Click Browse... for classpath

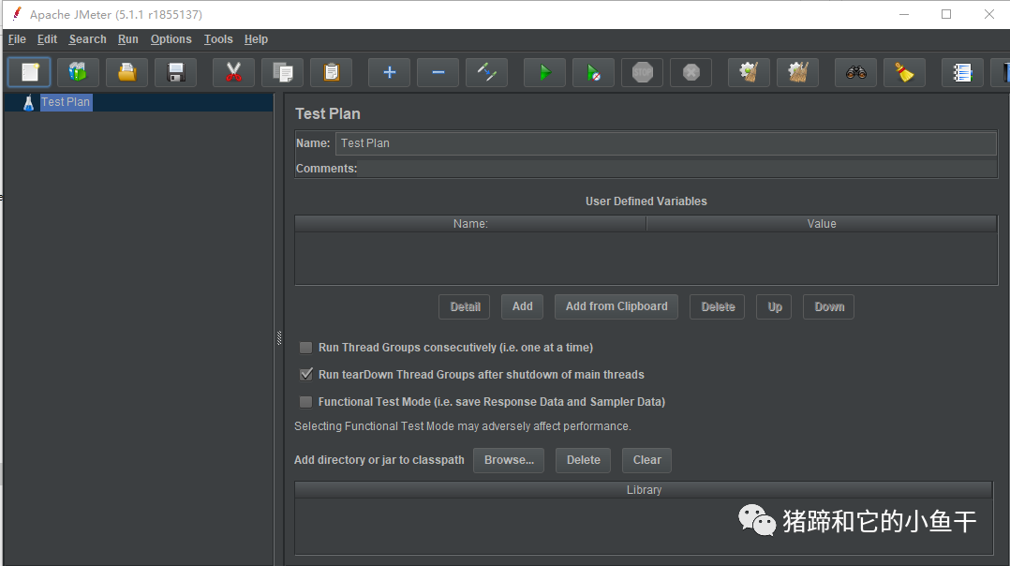[x=509, y=460]
